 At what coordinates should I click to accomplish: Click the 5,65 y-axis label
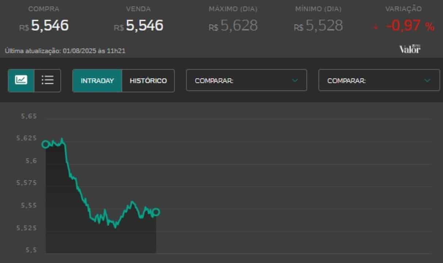tap(29, 116)
